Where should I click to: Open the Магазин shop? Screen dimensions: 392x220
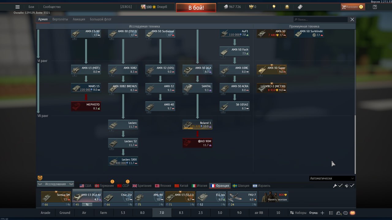(352, 7)
